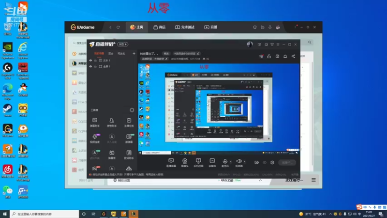Open WeGame list menu beside 正在运行
Viewport: 387px width, 218px height.
tap(313, 180)
